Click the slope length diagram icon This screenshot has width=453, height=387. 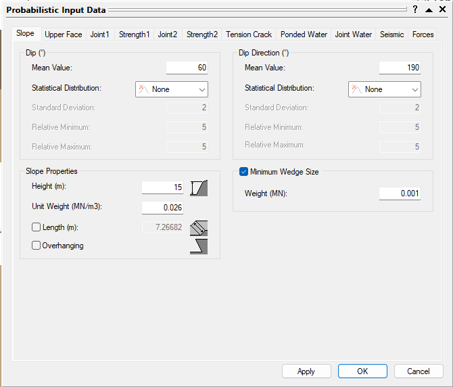tap(199, 228)
